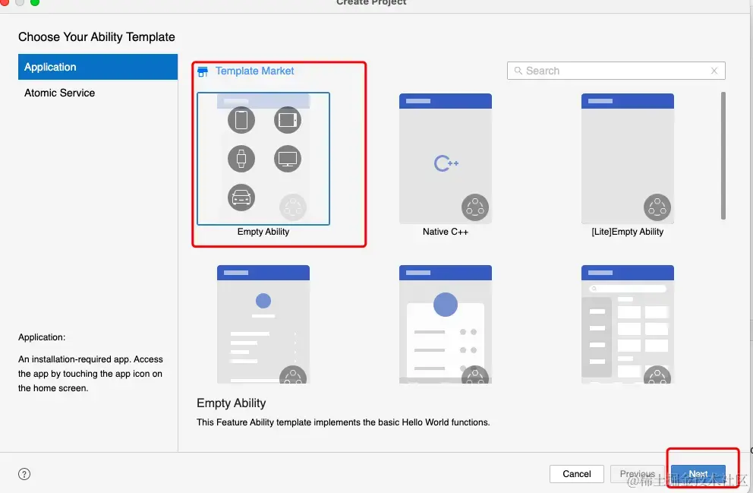Viewport: 753px width, 493px height.
Task: Click the Cancel button
Action: pyautogui.click(x=576, y=474)
